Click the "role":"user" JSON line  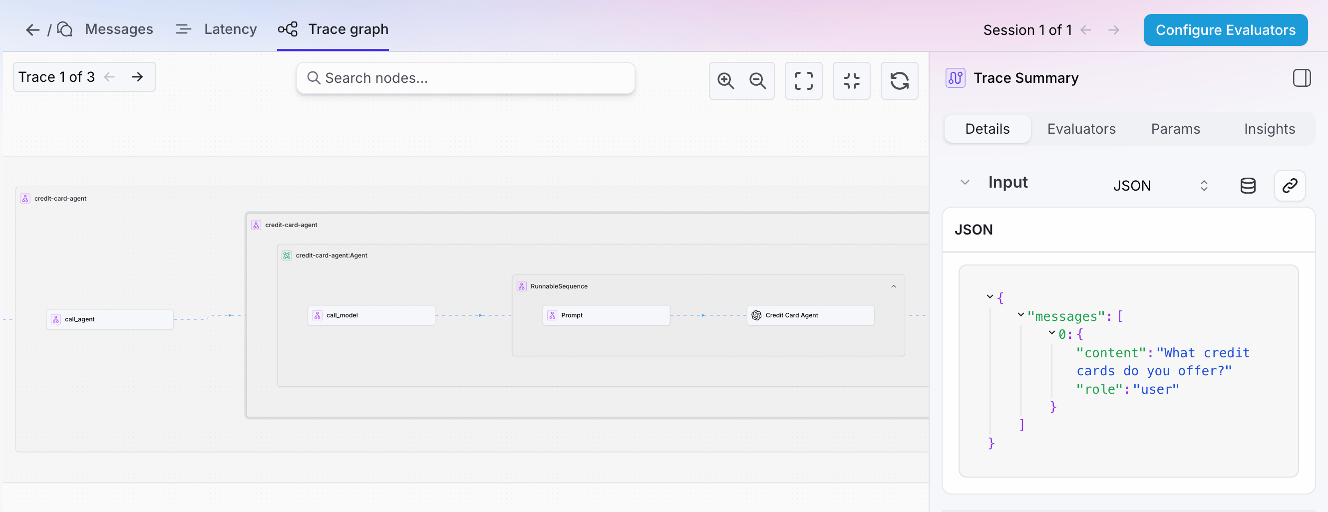tap(1127, 389)
